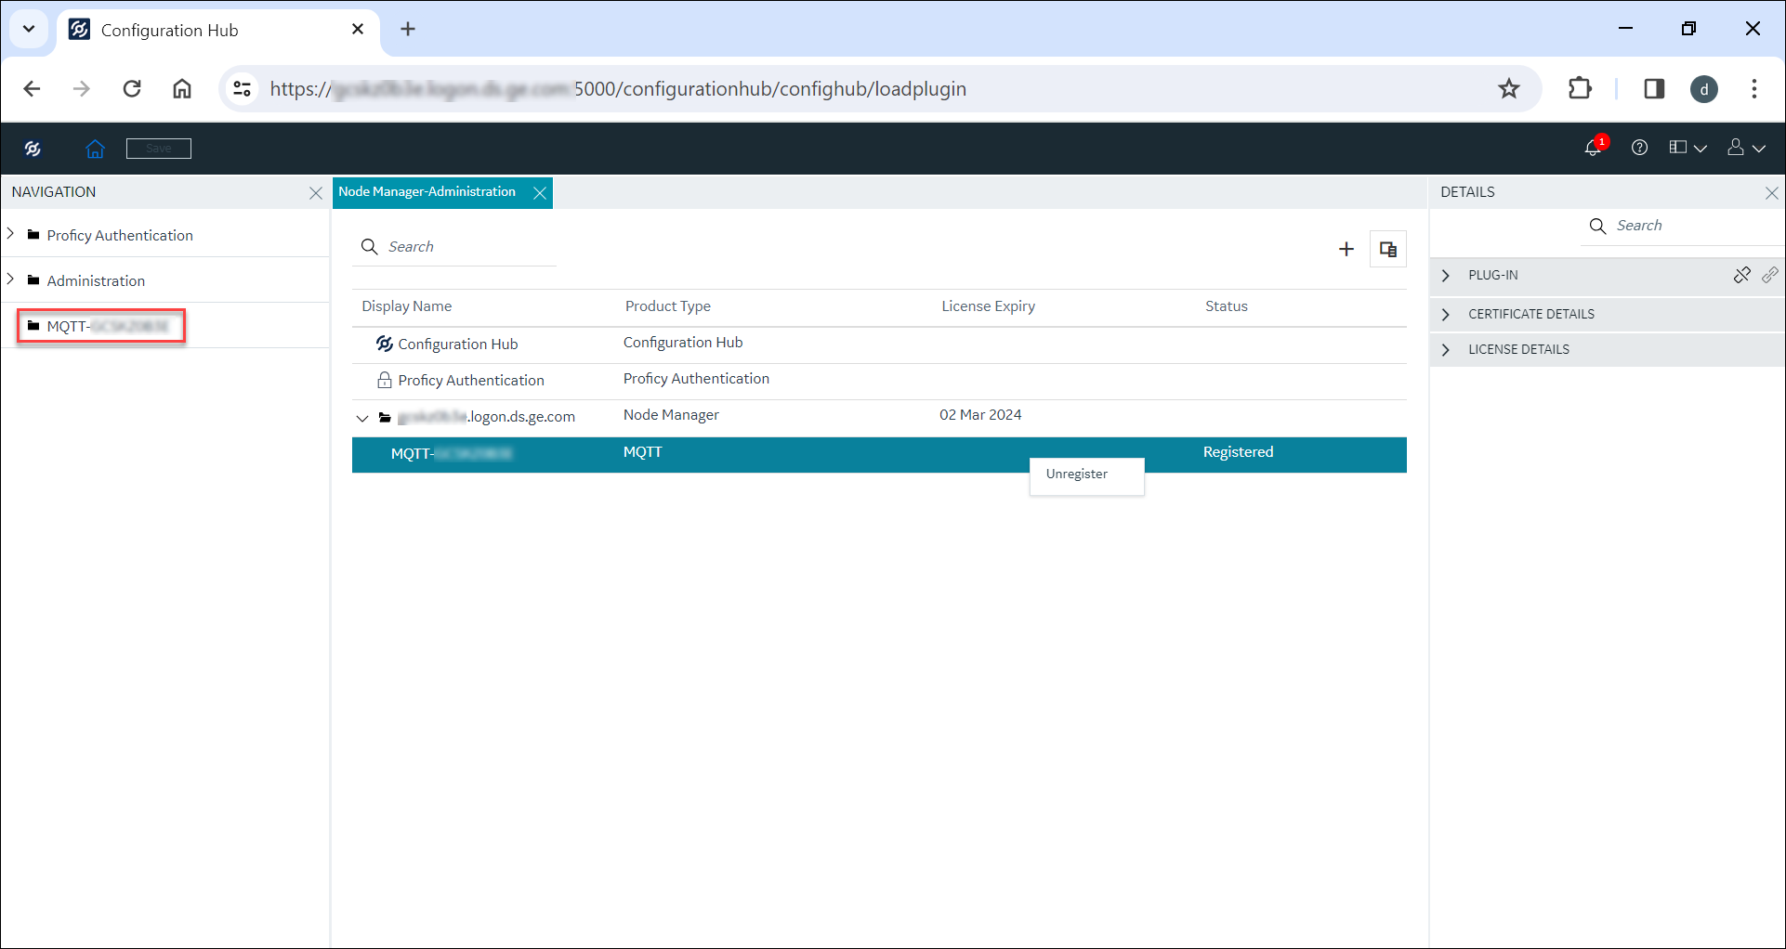Select Proficy Authentication in navigation tree
Screen dimensions: 1786x949
click(x=120, y=235)
